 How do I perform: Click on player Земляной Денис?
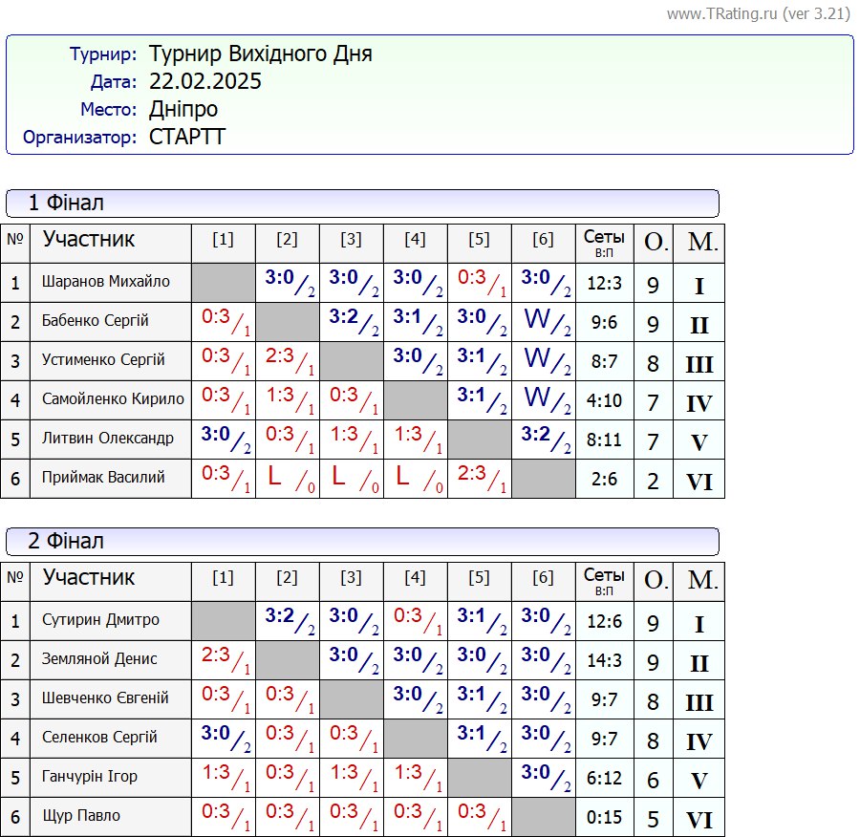(x=99, y=659)
